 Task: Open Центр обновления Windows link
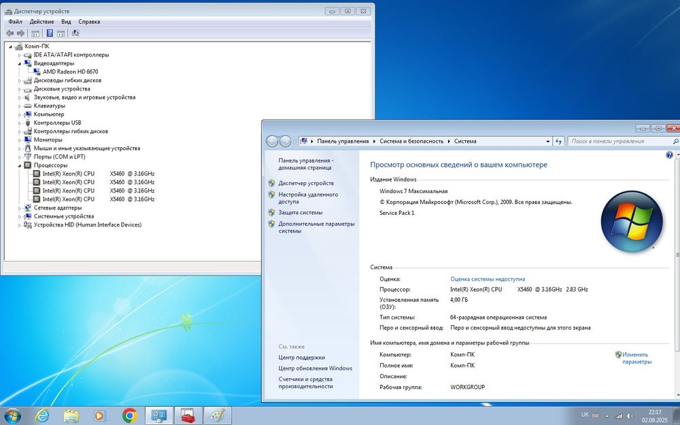316,368
